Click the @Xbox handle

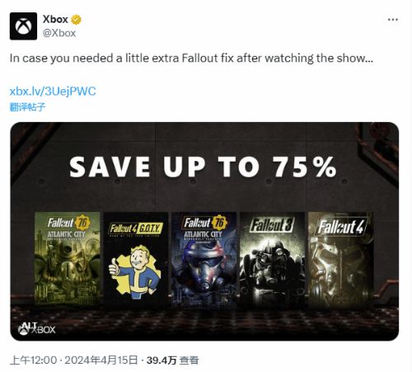point(59,33)
